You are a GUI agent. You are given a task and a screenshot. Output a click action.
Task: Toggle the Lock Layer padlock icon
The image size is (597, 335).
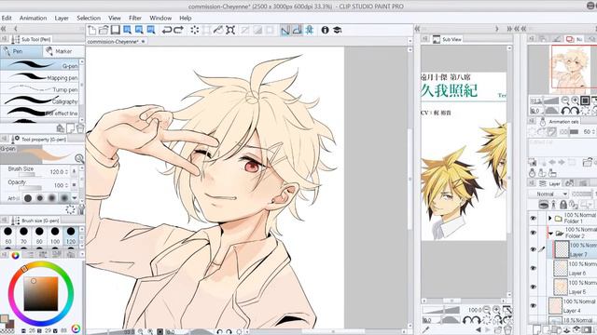click(563, 205)
